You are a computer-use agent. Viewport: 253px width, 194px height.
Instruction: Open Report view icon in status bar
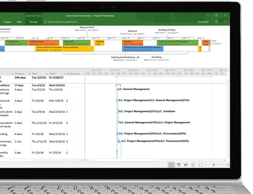[x=200, y=165]
